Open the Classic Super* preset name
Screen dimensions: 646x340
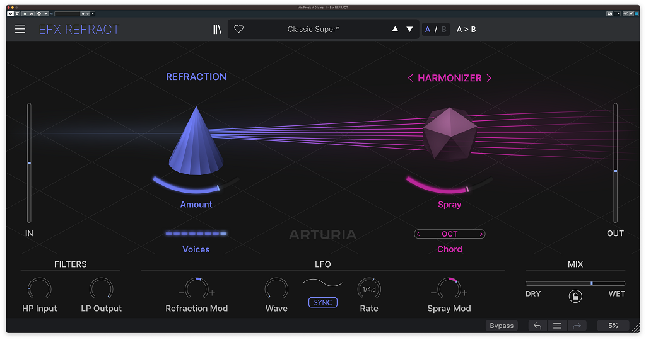tap(314, 29)
